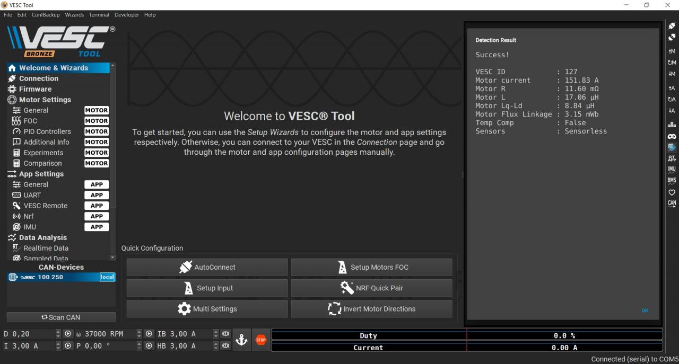Image resolution: width=679 pixels, height=364 pixels.
Task: Run speed with play button beside 37000 RPM
Action: pyautogui.click(x=150, y=334)
